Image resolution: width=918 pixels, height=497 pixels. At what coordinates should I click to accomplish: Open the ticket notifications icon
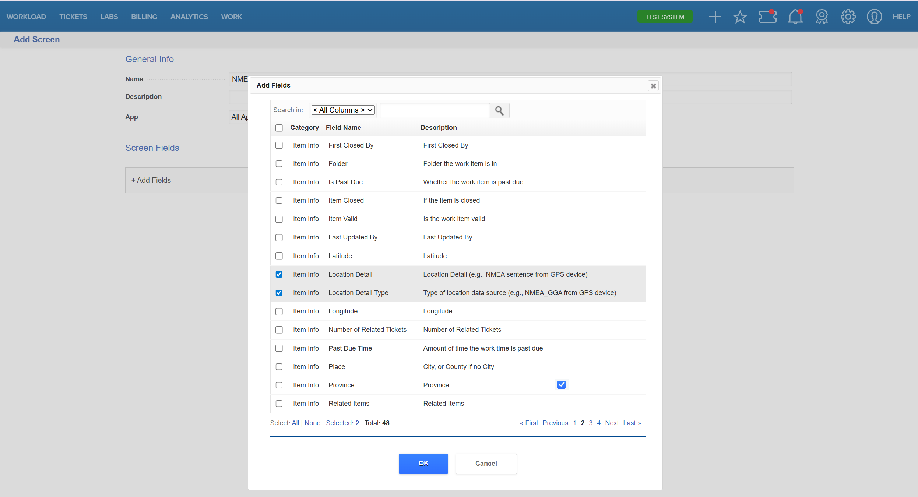pos(767,17)
